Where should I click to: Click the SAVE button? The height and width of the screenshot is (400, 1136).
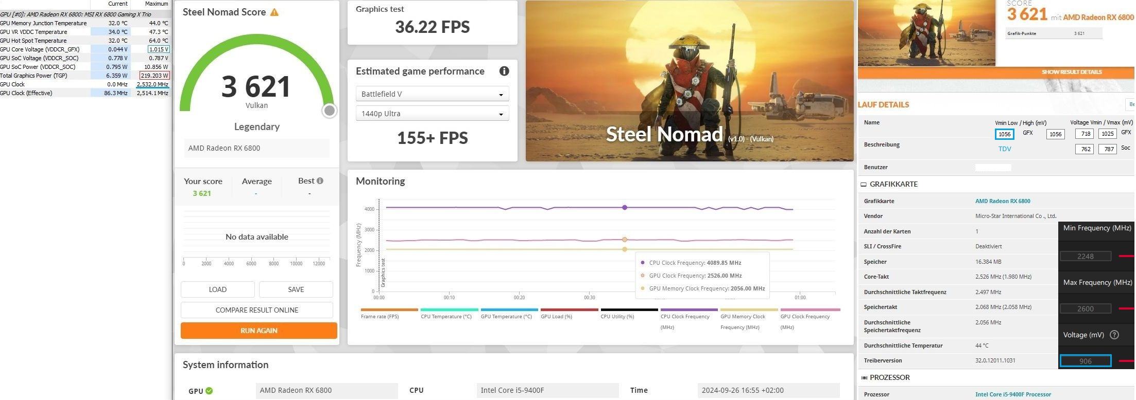296,289
